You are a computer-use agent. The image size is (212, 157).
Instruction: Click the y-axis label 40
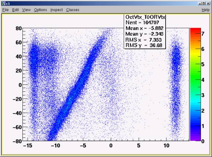point(19,56)
